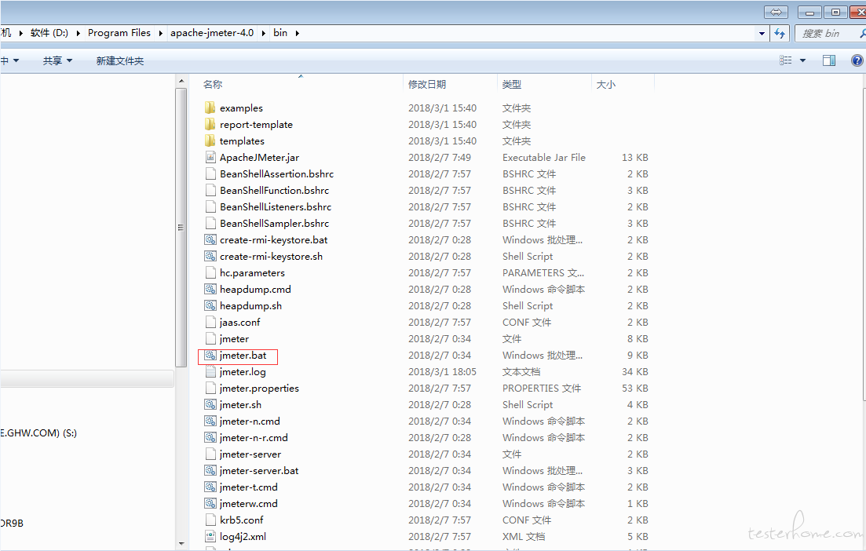This screenshot has height=551, width=866.
Task: Select the log4j2.xml file icon
Action: (x=210, y=537)
